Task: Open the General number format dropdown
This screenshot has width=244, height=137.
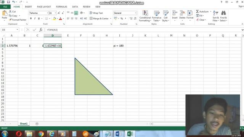Action: (x=136, y=13)
